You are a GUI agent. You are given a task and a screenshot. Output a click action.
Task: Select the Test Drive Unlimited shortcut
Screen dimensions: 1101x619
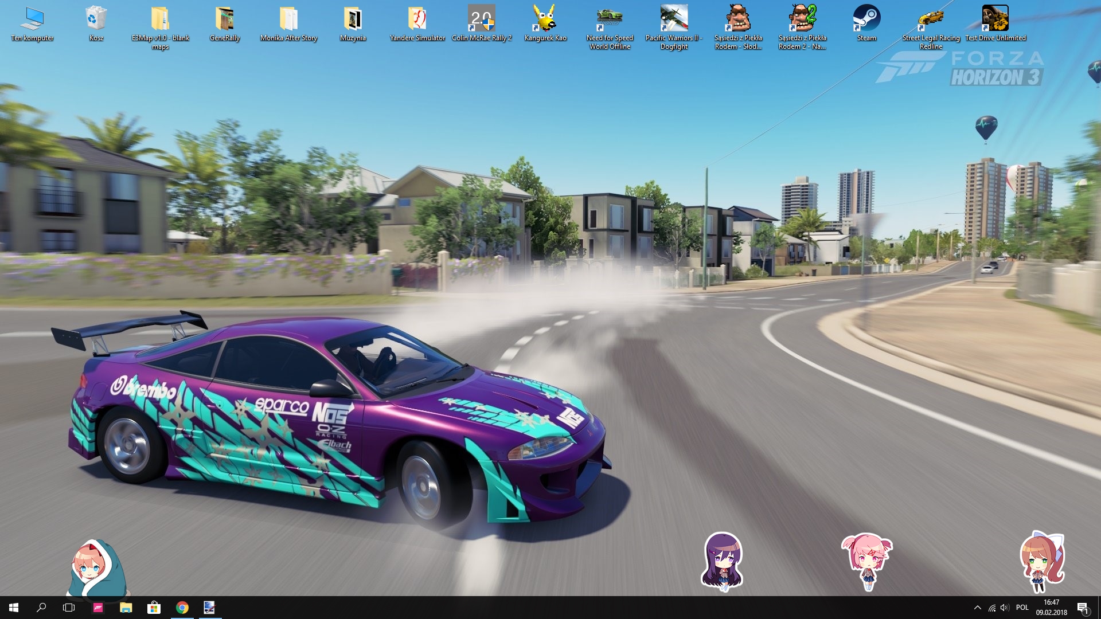pos(995,23)
